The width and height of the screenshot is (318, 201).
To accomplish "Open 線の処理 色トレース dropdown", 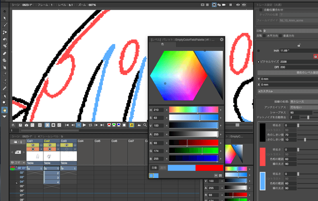I will 304,101.
